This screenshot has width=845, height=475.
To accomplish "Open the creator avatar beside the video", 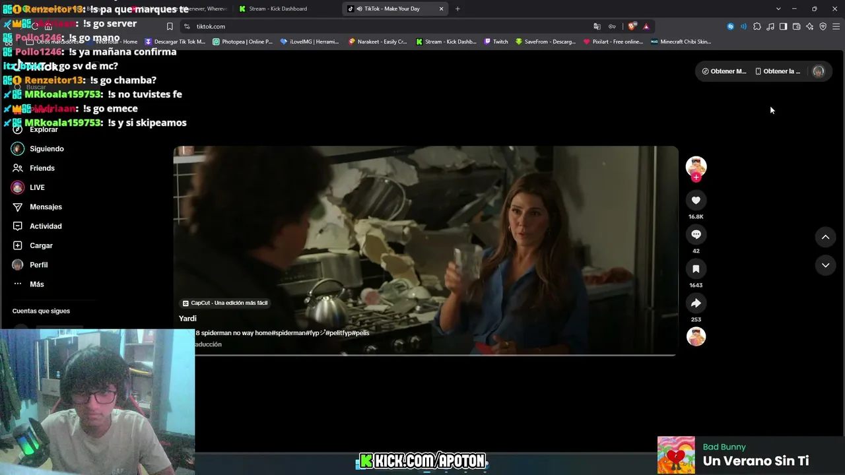I will [696, 166].
